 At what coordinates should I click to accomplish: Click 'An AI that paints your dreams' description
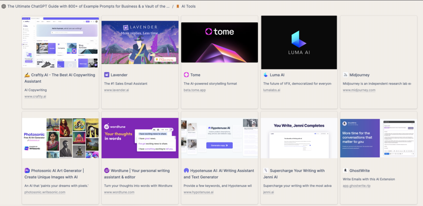point(57,186)
